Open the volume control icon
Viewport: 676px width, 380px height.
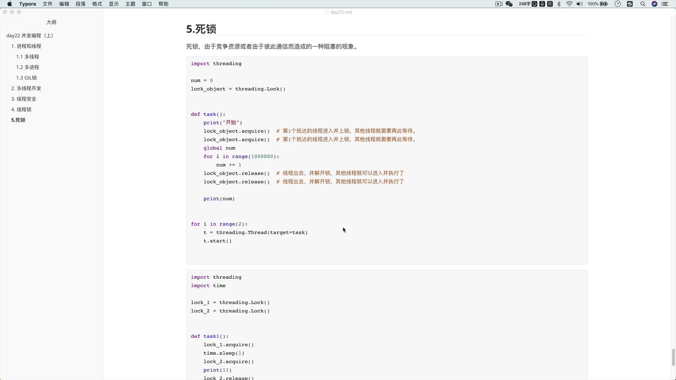coord(580,4)
